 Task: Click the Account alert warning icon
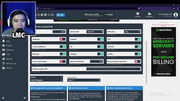point(153,17)
